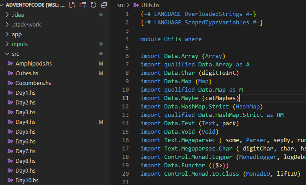Click the src breadcrumb segment
Image resolution: width=306 pixels, height=185 pixels.
pos(121,5)
